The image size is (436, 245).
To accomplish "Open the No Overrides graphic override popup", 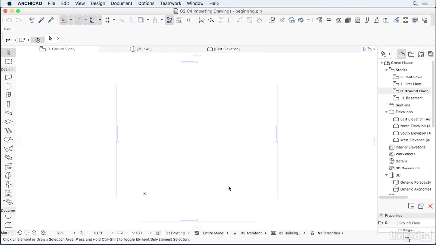I will (328, 233).
